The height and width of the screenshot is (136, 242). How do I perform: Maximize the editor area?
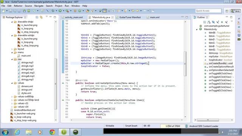[187, 17]
